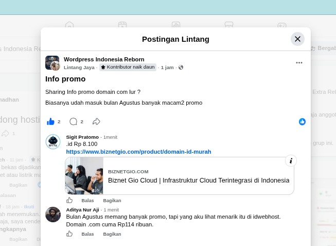Like Sigit Pratomo's comment
336x246 pixels.
point(69,200)
